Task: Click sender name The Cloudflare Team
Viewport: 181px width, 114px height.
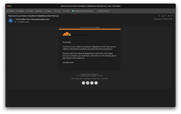Action: [x=23, y=19]
